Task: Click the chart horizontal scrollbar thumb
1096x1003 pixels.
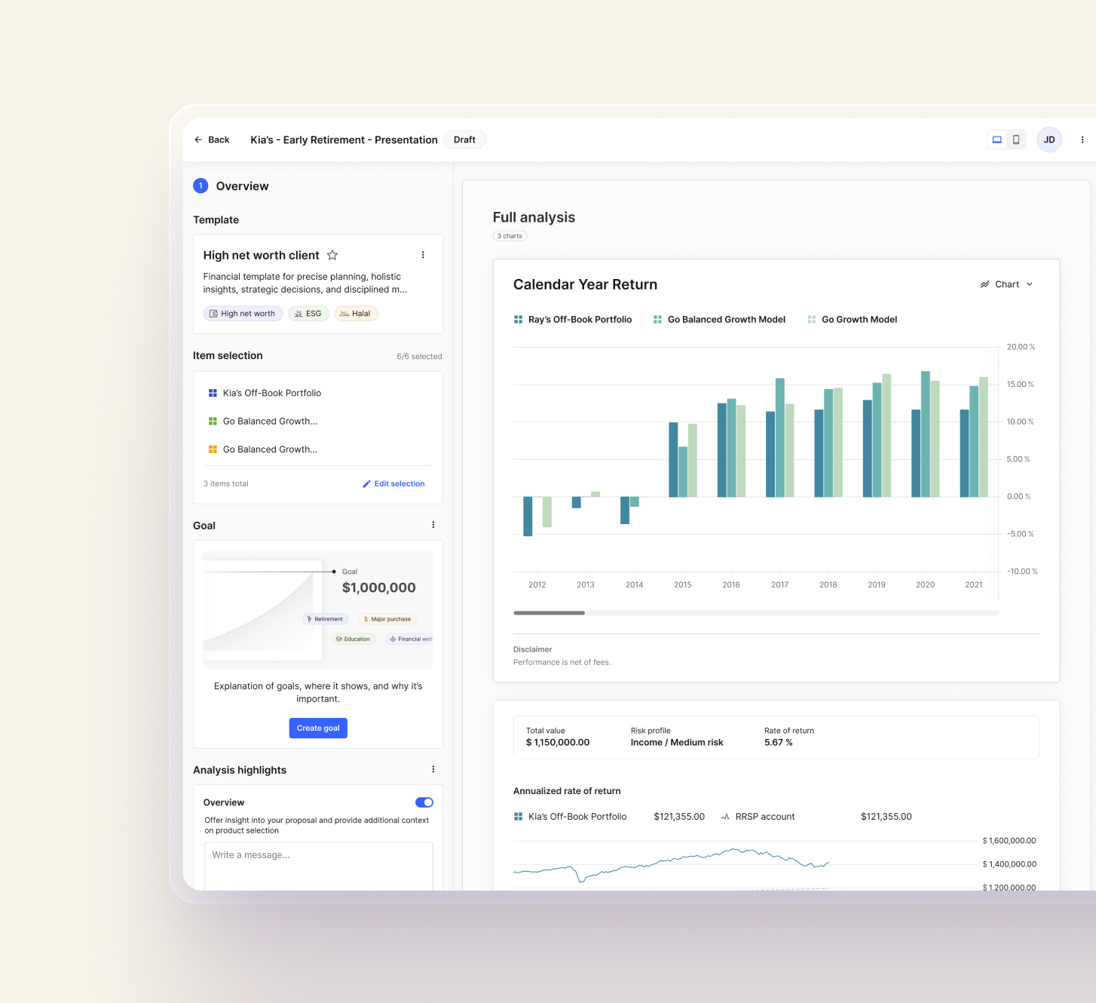Action: click(549, 613)
